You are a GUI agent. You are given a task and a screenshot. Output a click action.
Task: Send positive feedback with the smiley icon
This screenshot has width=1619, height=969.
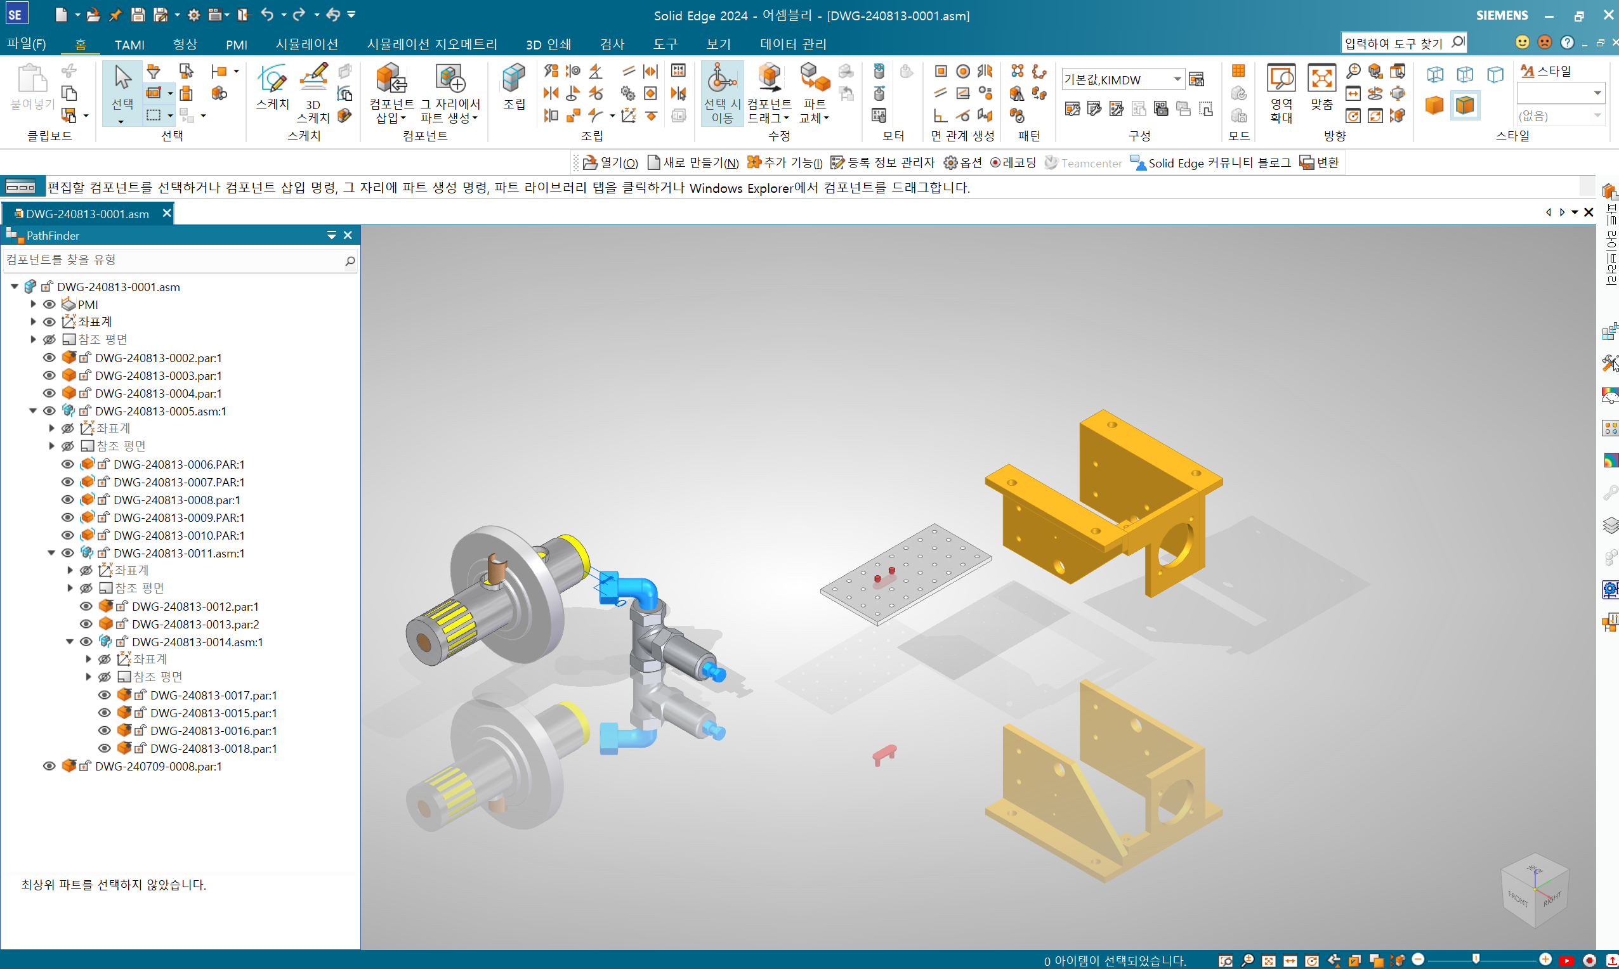click(1523, 42)
